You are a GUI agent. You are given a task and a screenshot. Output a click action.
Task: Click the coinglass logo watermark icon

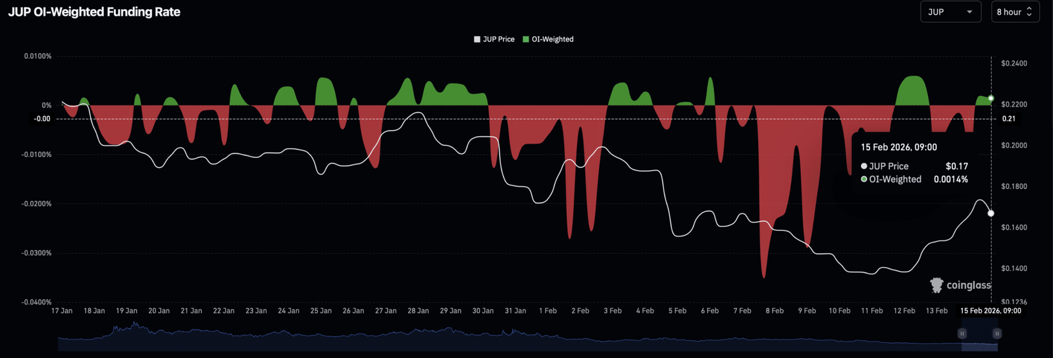936,285
